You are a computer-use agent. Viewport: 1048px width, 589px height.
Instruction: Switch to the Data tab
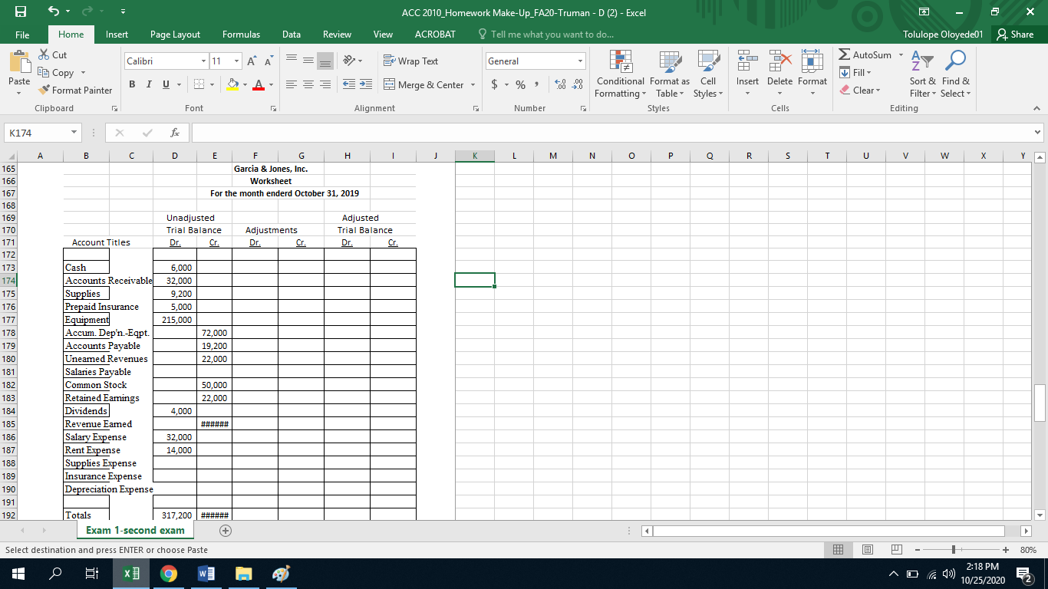coord(292,35)
